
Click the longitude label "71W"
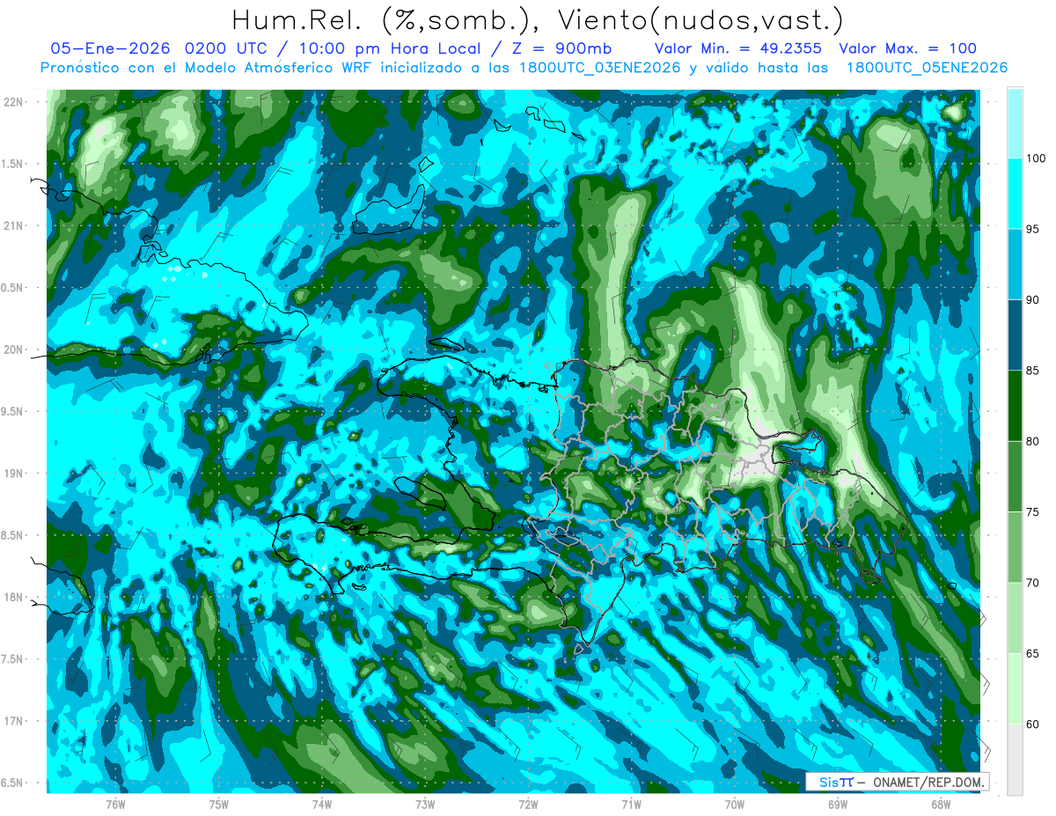631,805
